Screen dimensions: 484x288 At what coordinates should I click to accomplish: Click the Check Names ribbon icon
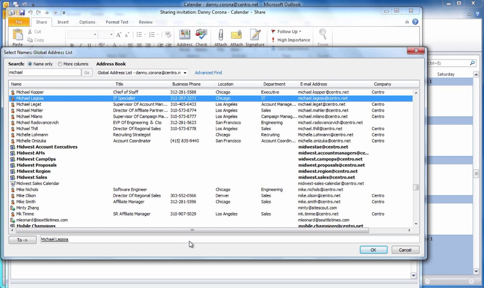pos(201,35)
